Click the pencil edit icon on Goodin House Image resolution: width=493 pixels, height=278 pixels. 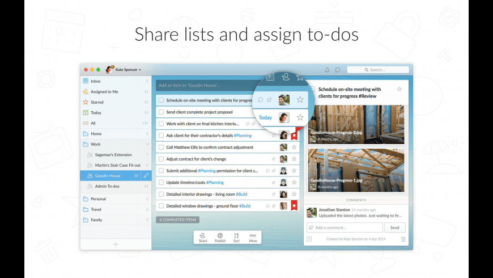click(146, 176)
